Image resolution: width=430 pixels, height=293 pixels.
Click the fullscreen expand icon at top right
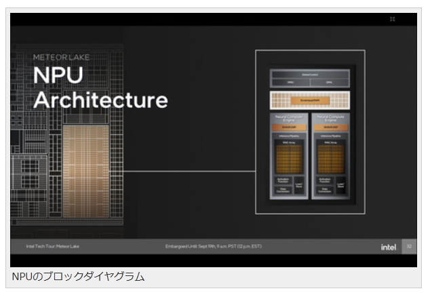pos(392,19)
